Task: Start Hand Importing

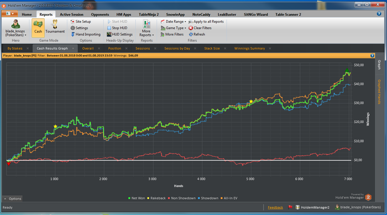Action: [86, 34]
